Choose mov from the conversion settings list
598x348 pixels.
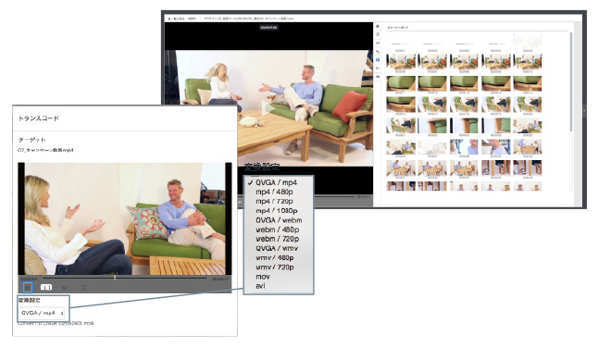pos(263,277)
